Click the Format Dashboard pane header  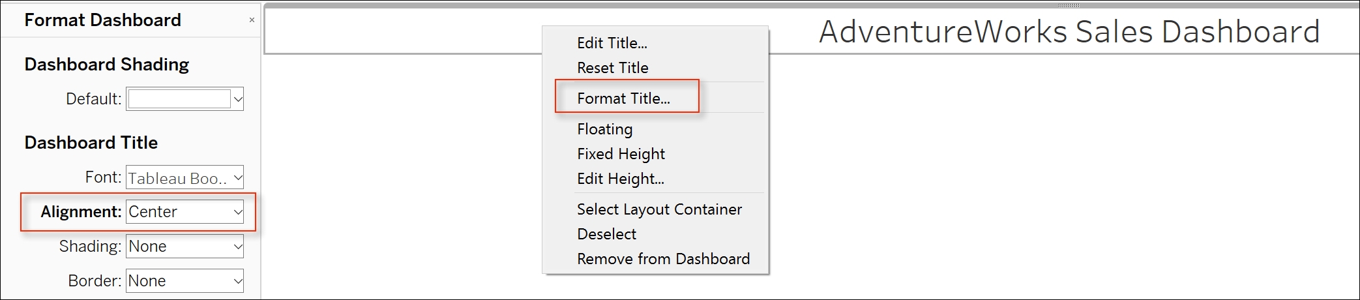pos(102,20)
